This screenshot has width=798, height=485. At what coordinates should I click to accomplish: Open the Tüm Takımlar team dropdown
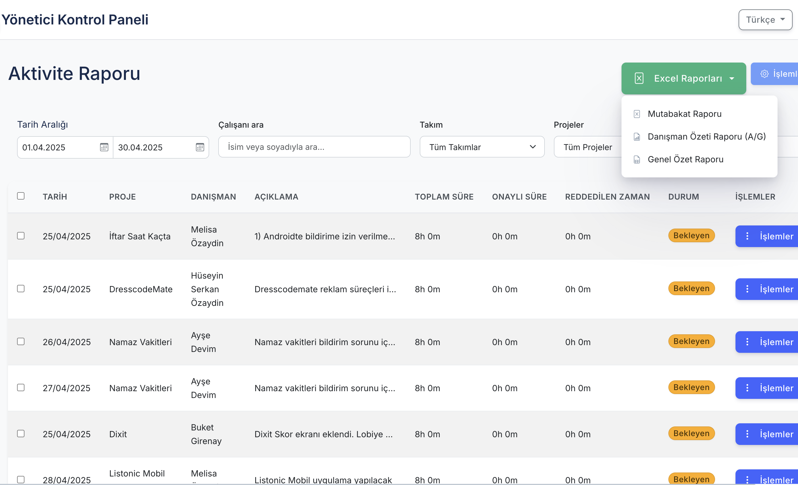click(482, 147)
